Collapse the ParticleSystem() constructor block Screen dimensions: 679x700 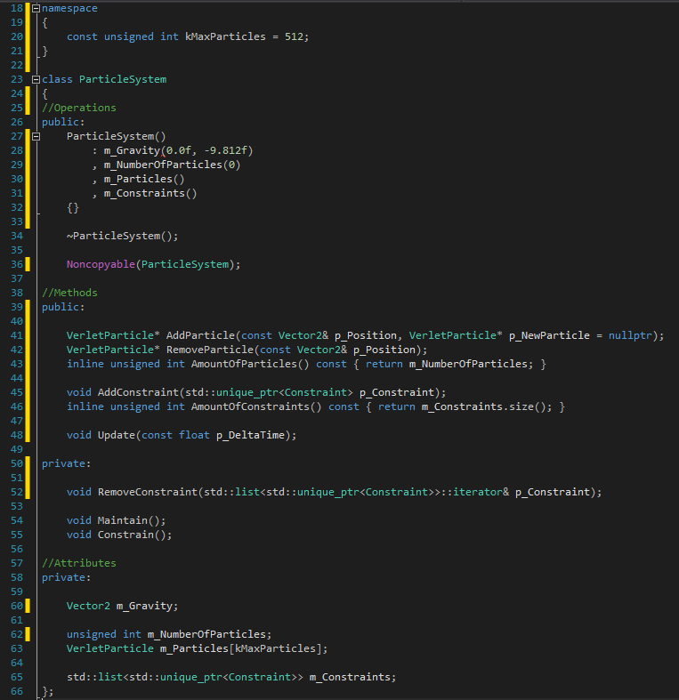tap(36, 136)
